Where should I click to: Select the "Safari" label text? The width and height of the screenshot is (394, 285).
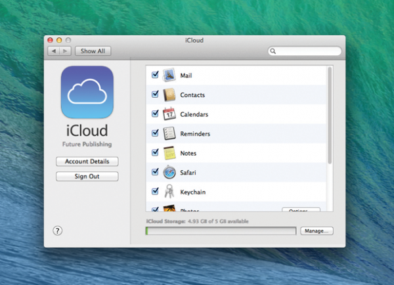pyautogui.click(x=188, y=173)
